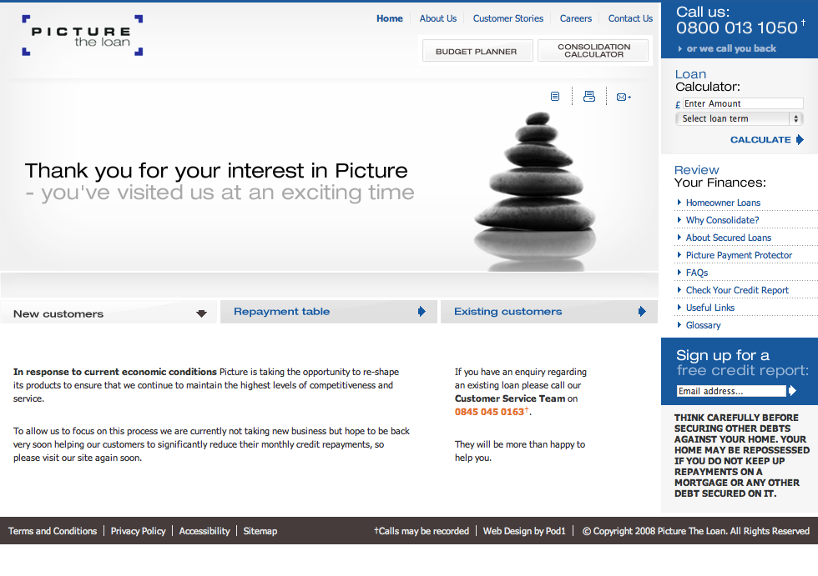Open Terms and Conditions footer link

click(x=53, y=531)
